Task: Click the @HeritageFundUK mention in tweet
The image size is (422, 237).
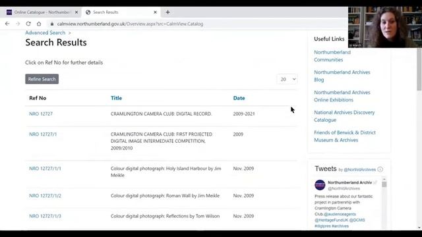Action: click(x=331, y=220)
